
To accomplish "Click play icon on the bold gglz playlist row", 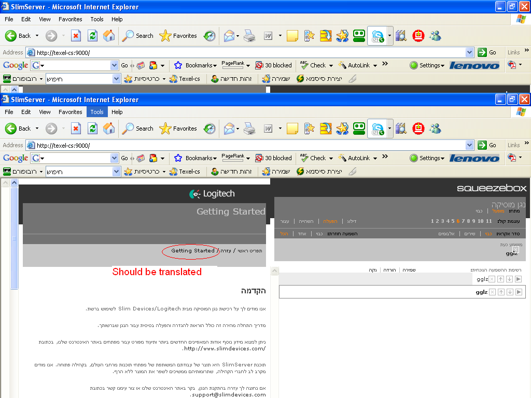I will coord(518,292).
